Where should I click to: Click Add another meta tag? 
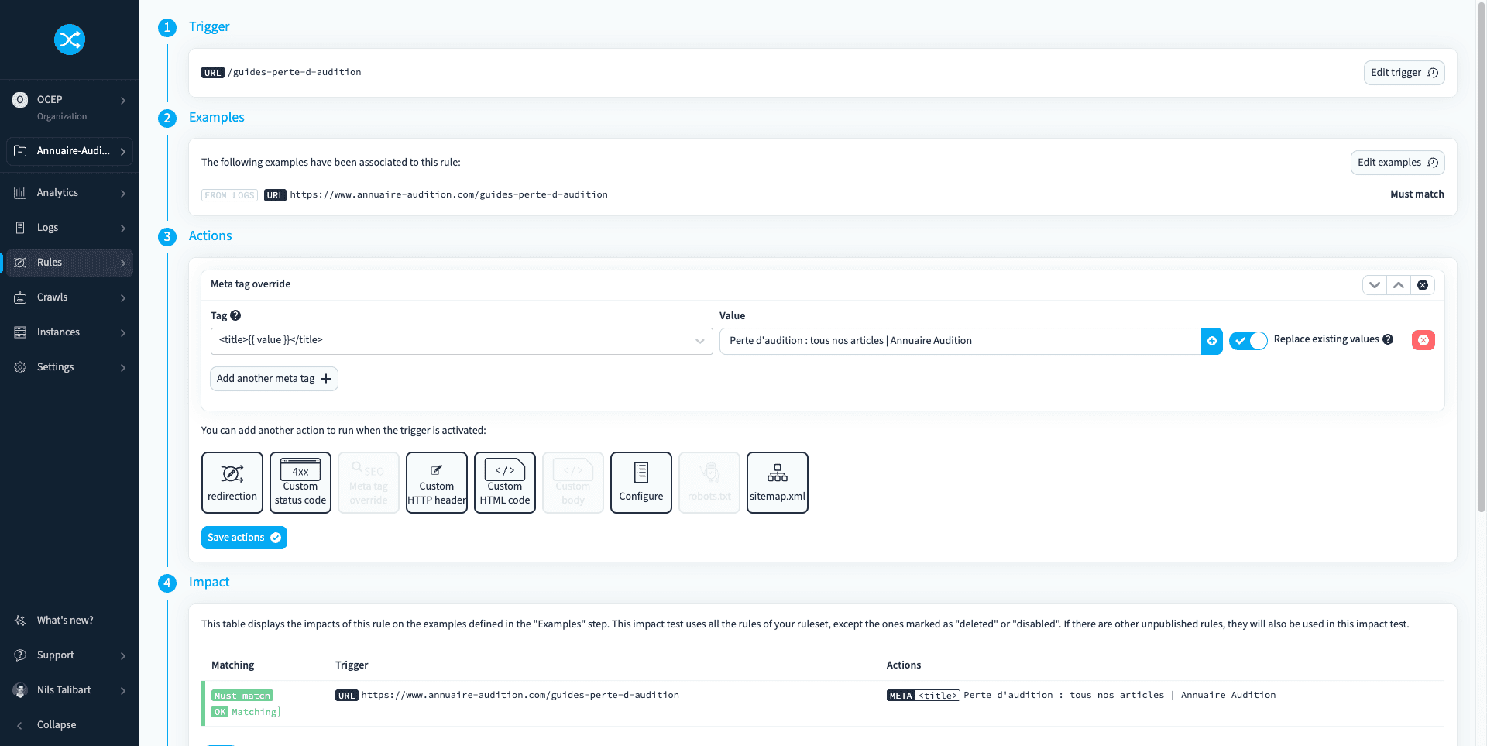(274, 379)
